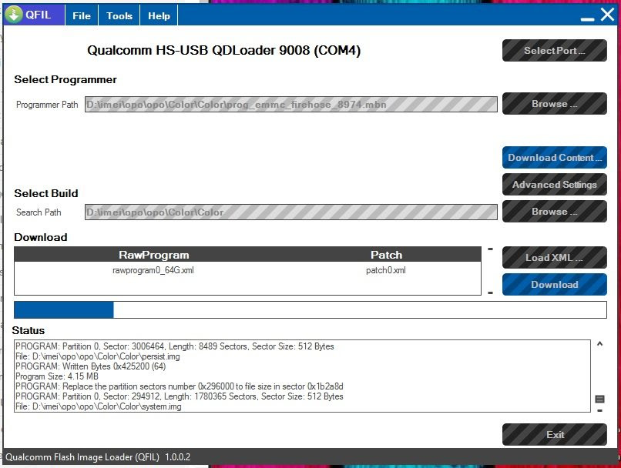
Task: Click the 'Program Size: 4.15 MB' log line
Action: coord(57,376)
